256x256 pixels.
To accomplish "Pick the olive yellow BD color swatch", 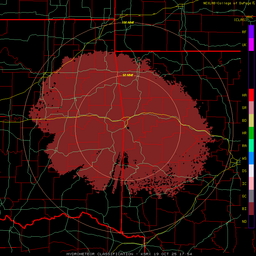I will click(x=251, y=121).
